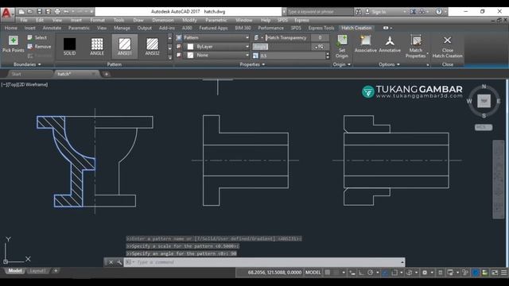Image resolution: width=509 pixels, height=286 pixels.
Task: Click the search keyword box
Action: coord(320,12)
